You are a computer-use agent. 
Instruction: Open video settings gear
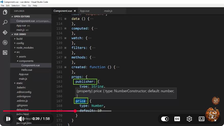click(x=189, y=119)
